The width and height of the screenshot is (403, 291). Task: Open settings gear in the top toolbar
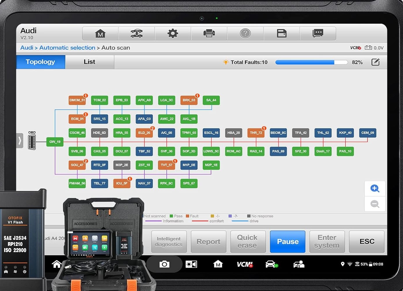173,33
